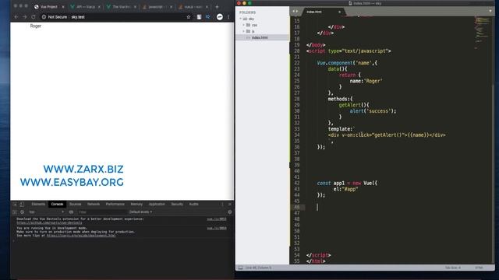Open the vue.js source link of the first message

(217, 219)
